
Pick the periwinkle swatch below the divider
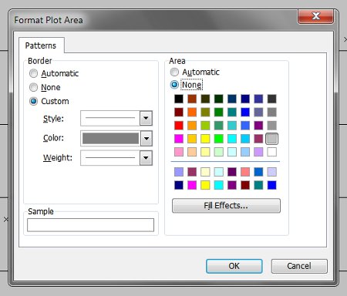pyautogui.click(x=179, y=172)
